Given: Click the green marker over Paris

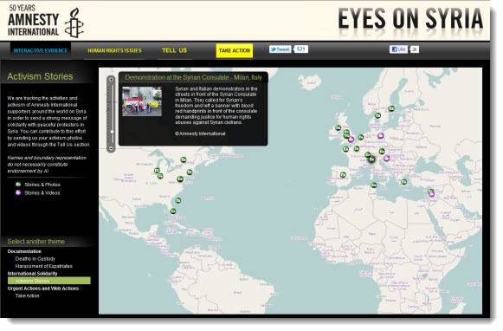Looking at the screenshot, I should coord(357,149).
